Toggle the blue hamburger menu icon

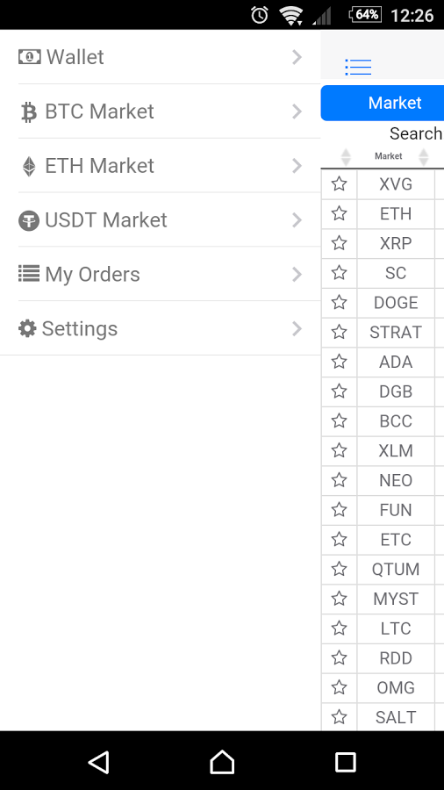coord(358,67)
